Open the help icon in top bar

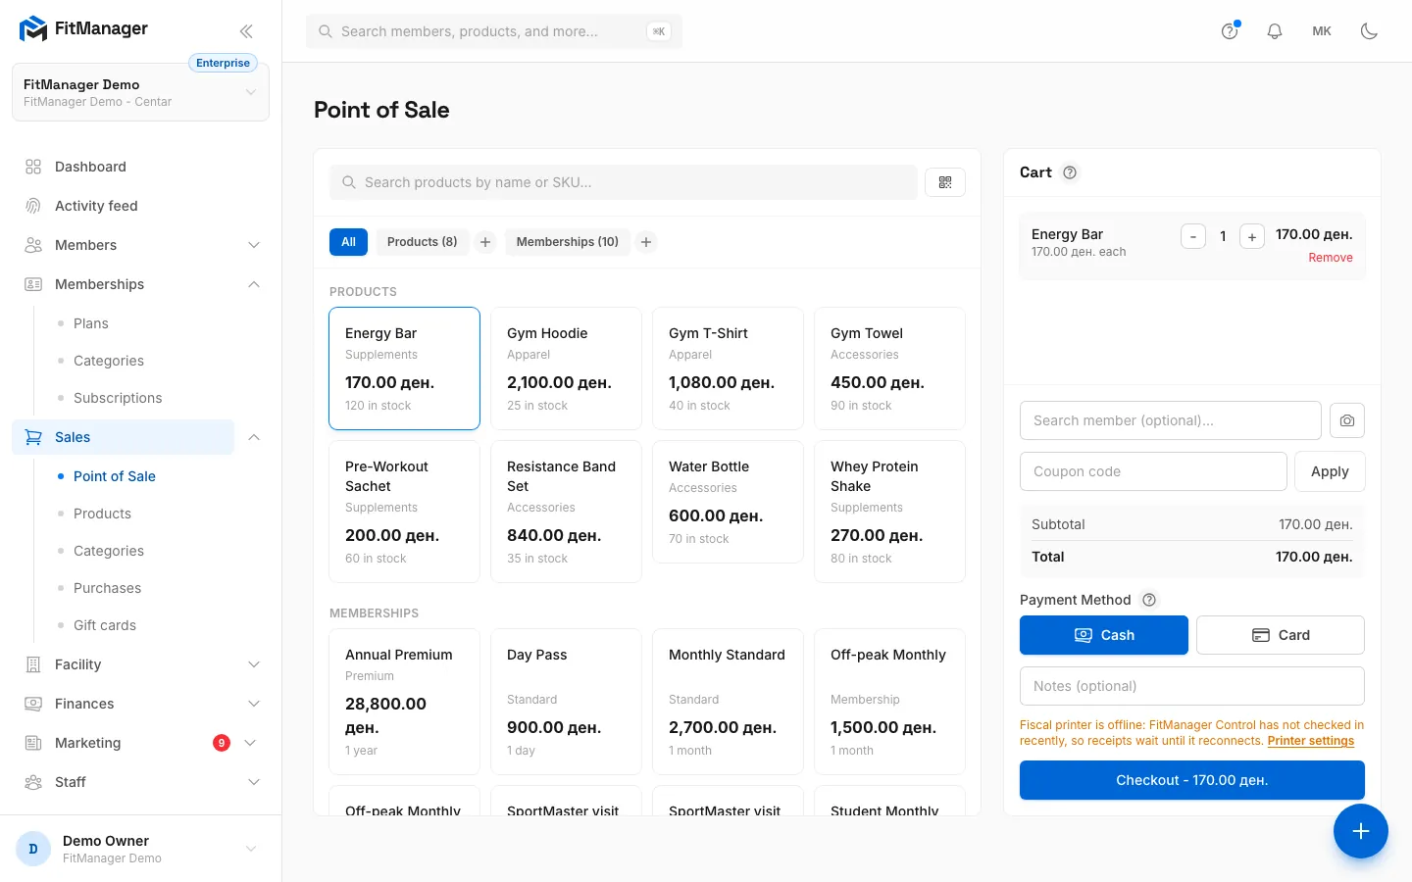coord(1230,31)
